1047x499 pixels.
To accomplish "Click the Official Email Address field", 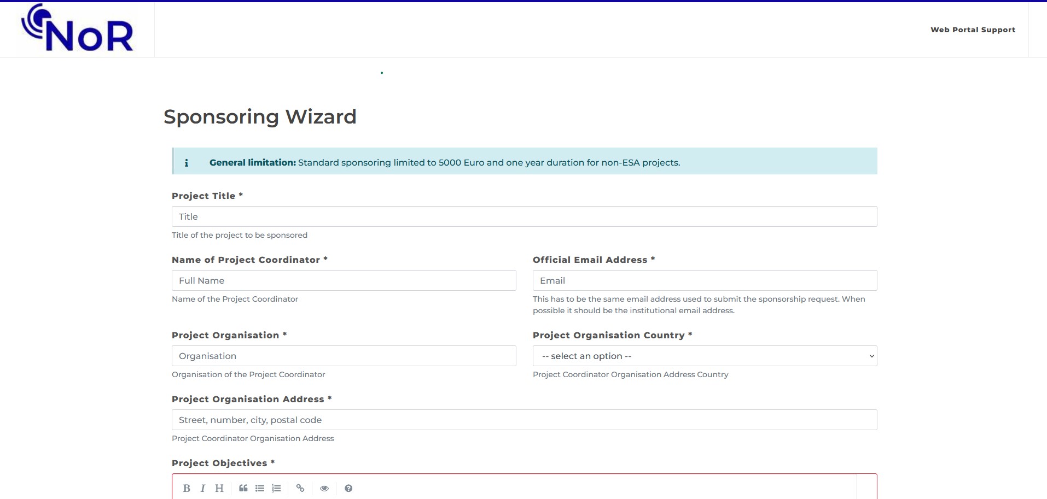I will [705, 280].
